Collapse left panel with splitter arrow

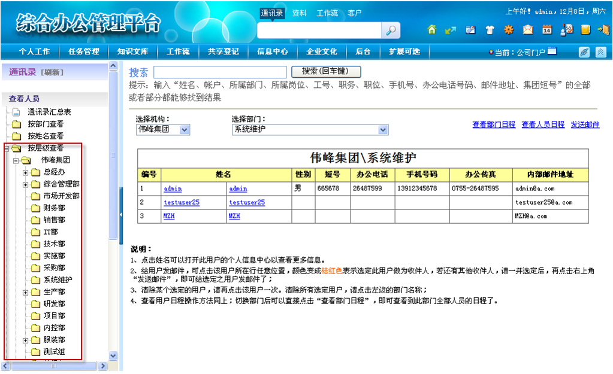point(121,214)
